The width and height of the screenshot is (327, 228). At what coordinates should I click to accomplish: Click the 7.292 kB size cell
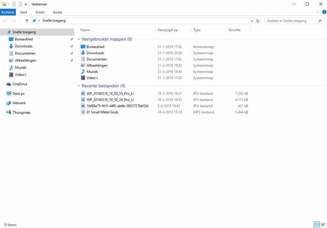[x=242, y=94]
